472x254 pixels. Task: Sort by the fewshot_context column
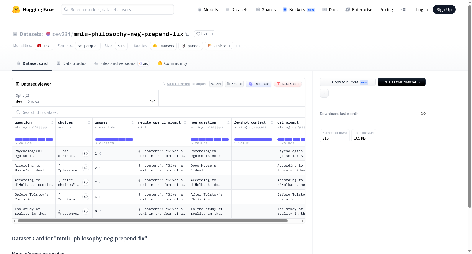(272, 122)
